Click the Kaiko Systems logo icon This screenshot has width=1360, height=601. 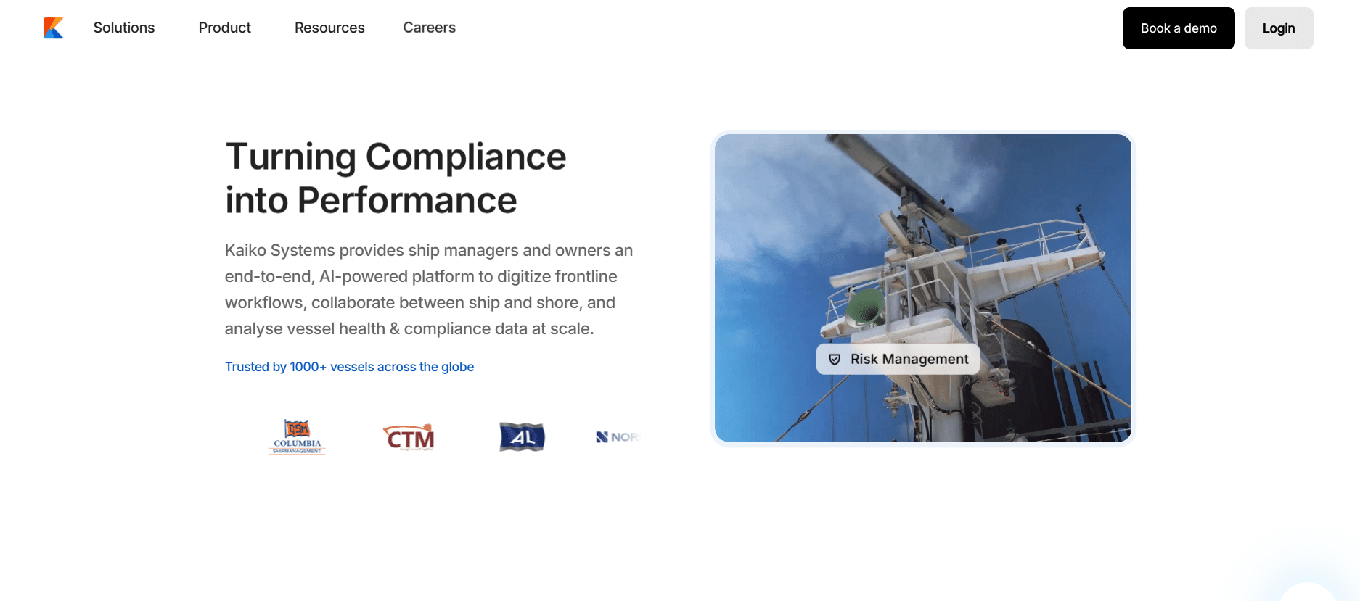coord(54,28)
